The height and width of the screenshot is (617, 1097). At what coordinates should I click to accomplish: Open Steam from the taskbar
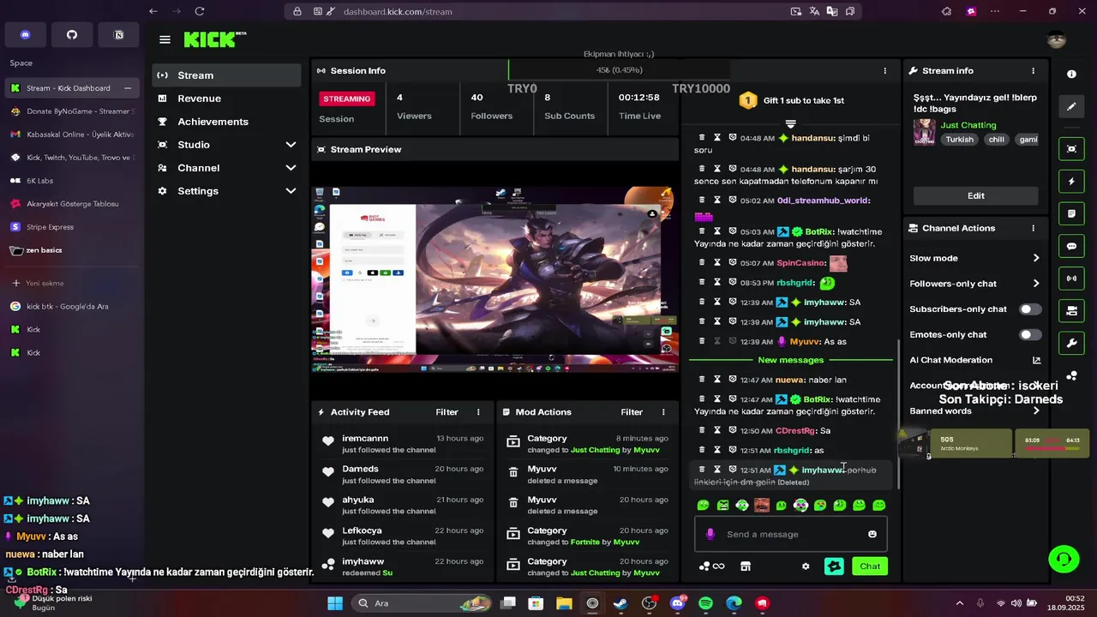(x=620, y=603)
